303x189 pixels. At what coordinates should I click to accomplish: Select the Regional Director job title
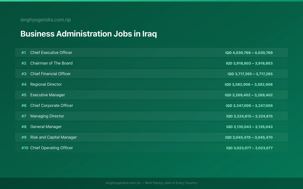46,84
